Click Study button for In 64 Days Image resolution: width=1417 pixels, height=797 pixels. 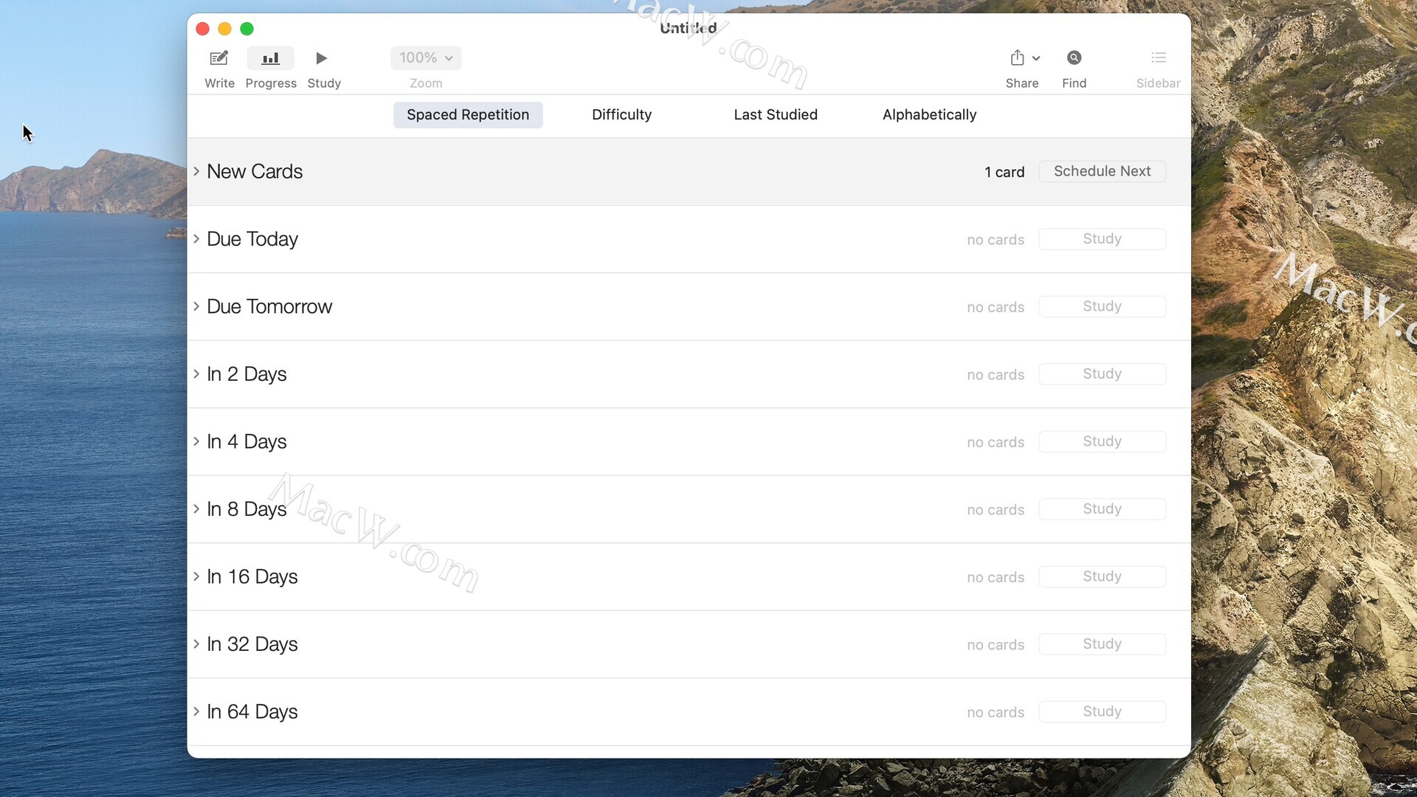click(x=1102, y=711)
